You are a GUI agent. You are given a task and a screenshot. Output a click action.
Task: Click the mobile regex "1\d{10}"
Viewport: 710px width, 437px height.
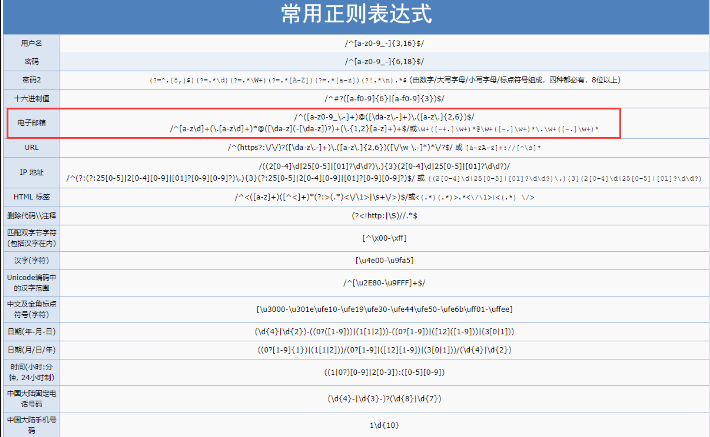384,425
